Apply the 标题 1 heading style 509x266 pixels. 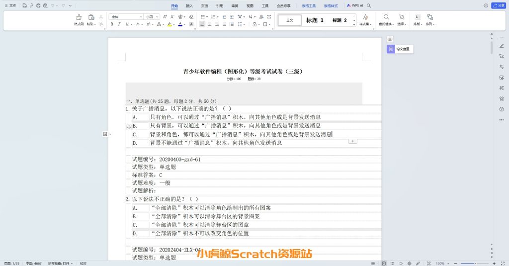(315, 20)
